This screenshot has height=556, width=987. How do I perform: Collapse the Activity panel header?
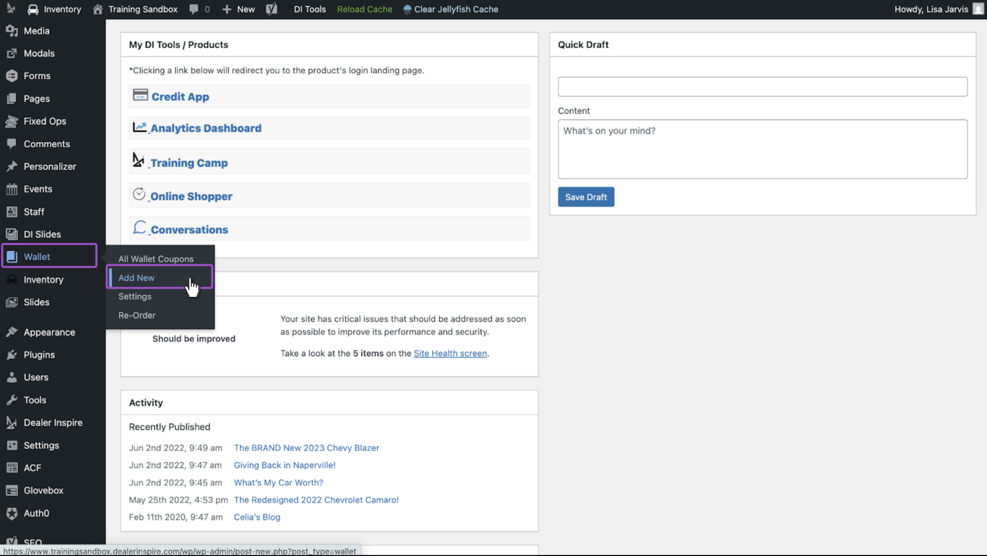coord(329,403)
